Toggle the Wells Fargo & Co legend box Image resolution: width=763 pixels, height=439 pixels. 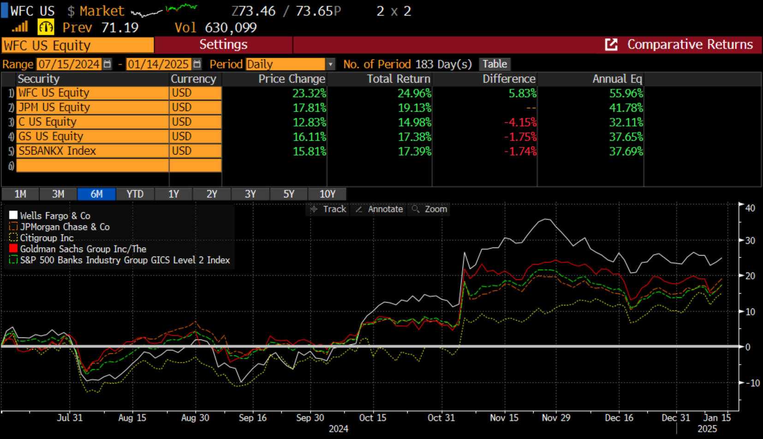[13, 215]
